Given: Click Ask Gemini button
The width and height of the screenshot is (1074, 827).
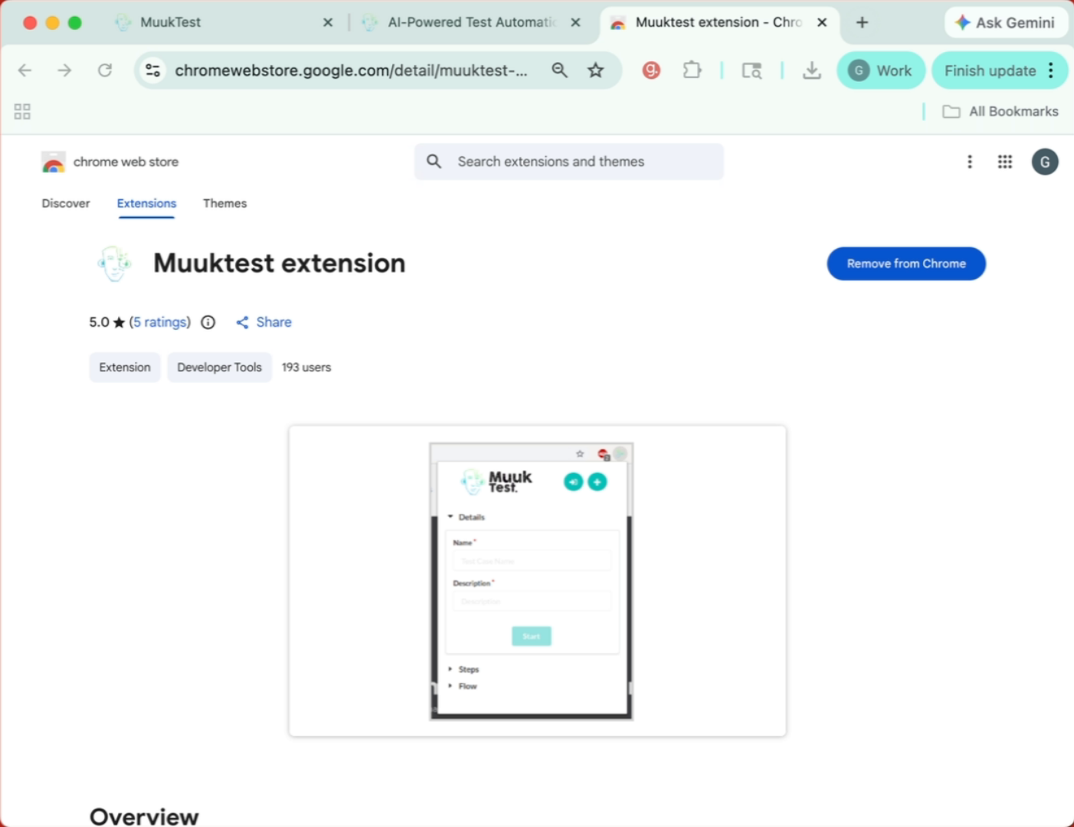Looking at the screenshot, I should pyautogui.click(x=1005, y=22).
